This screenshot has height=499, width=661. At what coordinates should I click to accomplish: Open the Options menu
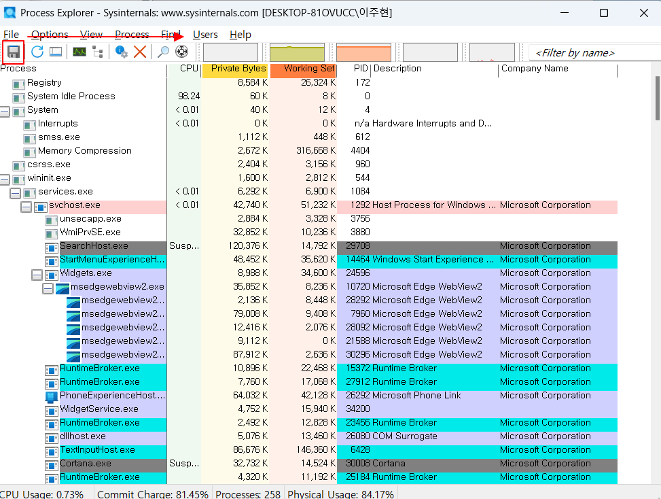pos(50,35)
